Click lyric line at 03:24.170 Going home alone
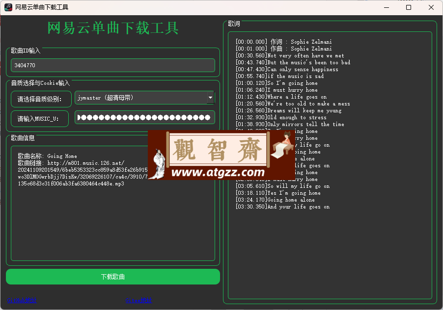 275,200
